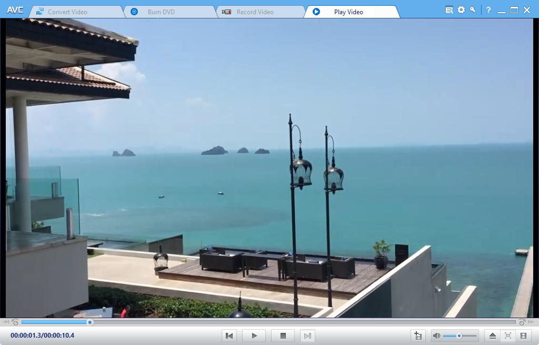539x345 pixels.
Task: Click the filmstrip icon near bottom right
Action: [x=524, y=336]
